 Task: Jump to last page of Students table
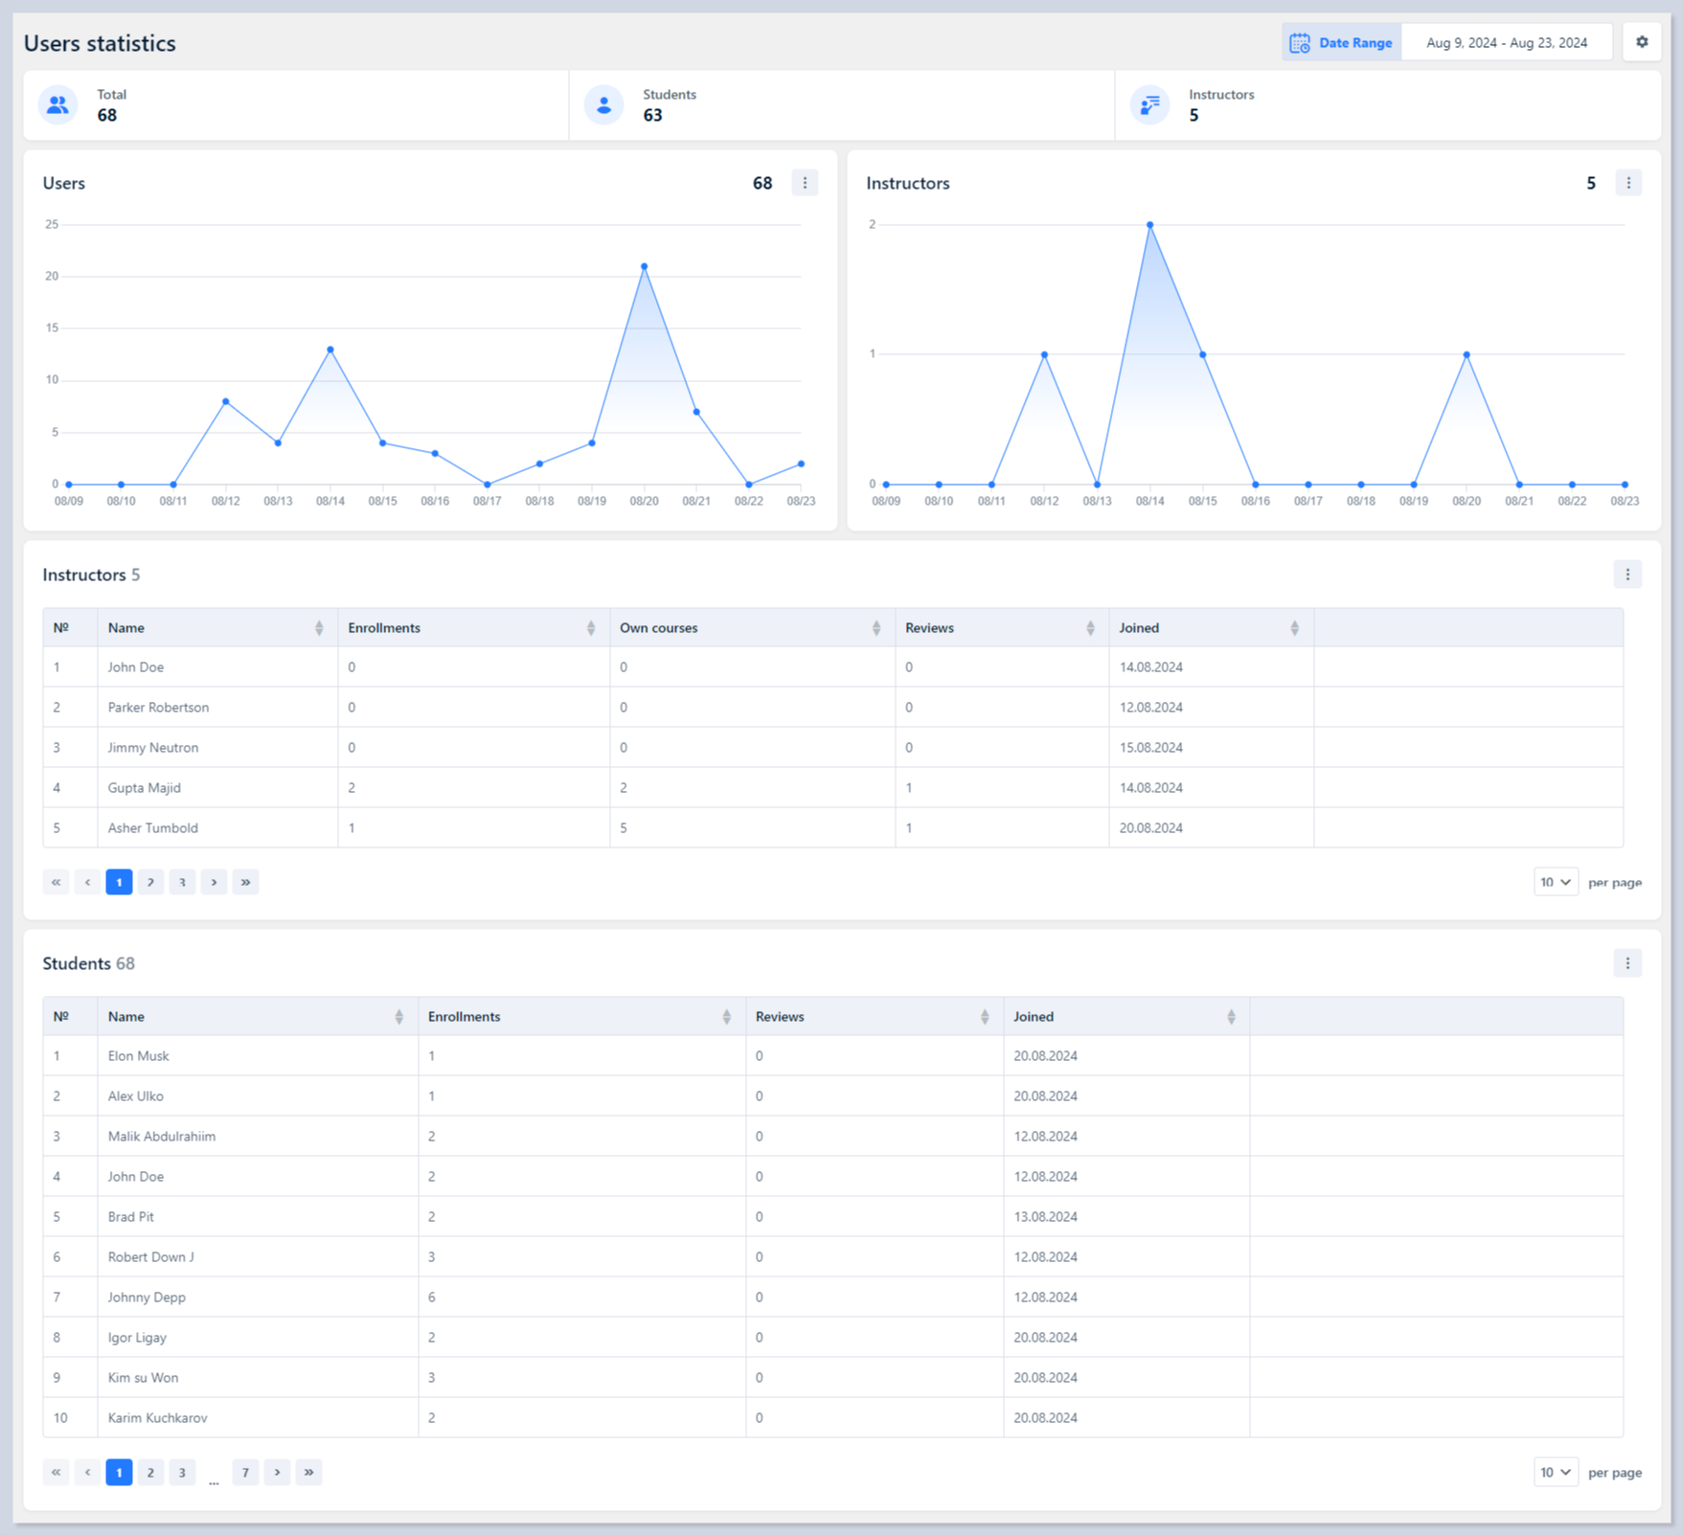click(308, 1472)
